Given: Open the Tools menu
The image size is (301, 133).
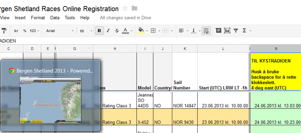Looking at the screenshot, I should point(70,18).
